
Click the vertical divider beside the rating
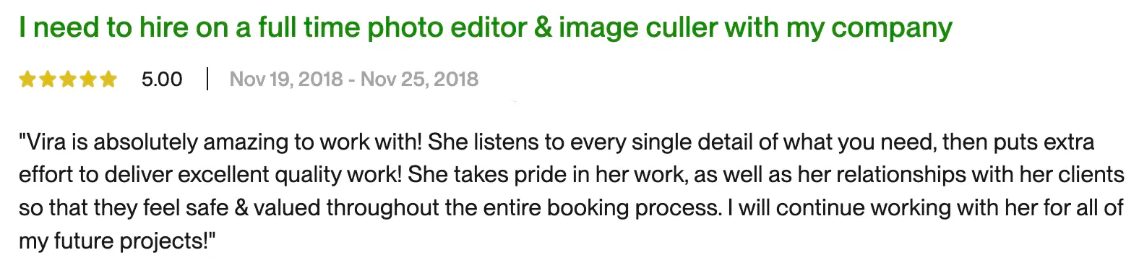207,79
